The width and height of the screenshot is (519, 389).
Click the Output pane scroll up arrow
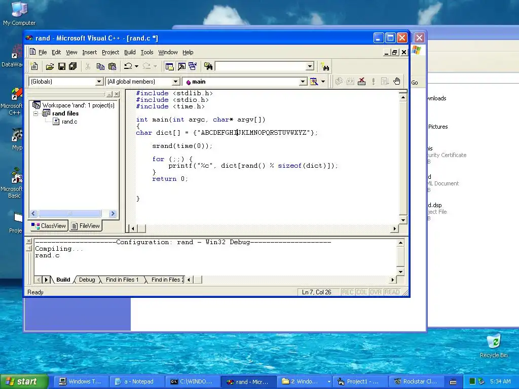coord(400,243)
